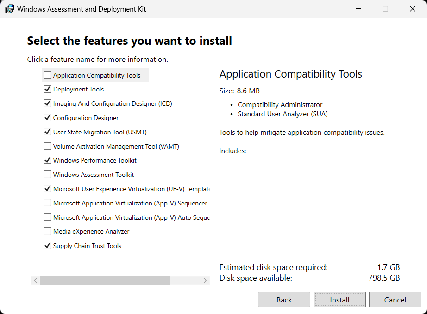This screenshot has height=314, width=427.
Task: Click the feature list horizontal scrollbar thumb
Action: (106, 281)
